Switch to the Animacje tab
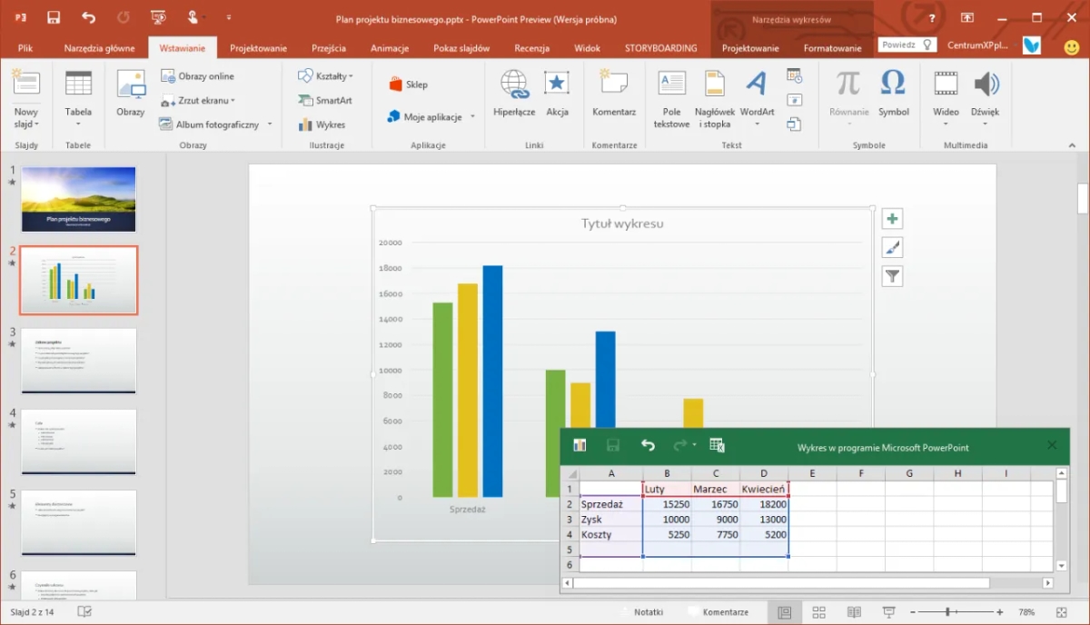Screen dimensions: 1090x625 (x=390, y=48)
